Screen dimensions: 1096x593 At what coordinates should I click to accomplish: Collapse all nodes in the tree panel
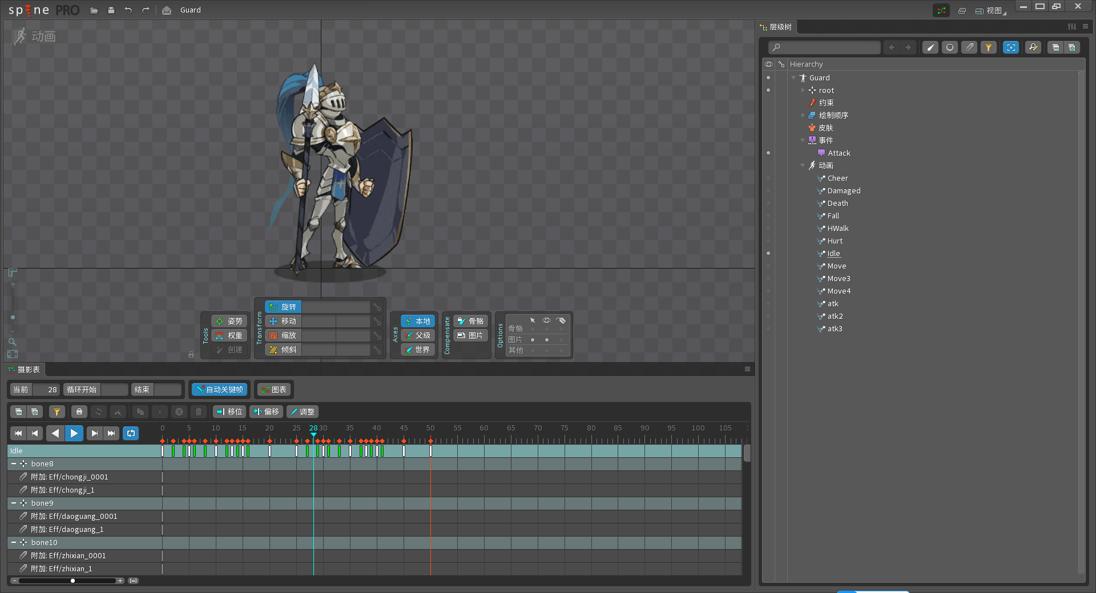pos(1055,47)
